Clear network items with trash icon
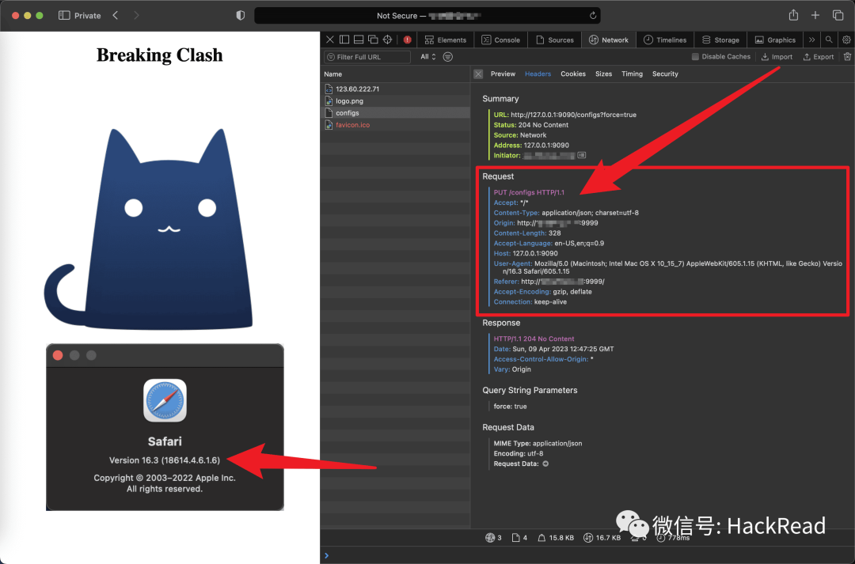 [x=847, y=57]
